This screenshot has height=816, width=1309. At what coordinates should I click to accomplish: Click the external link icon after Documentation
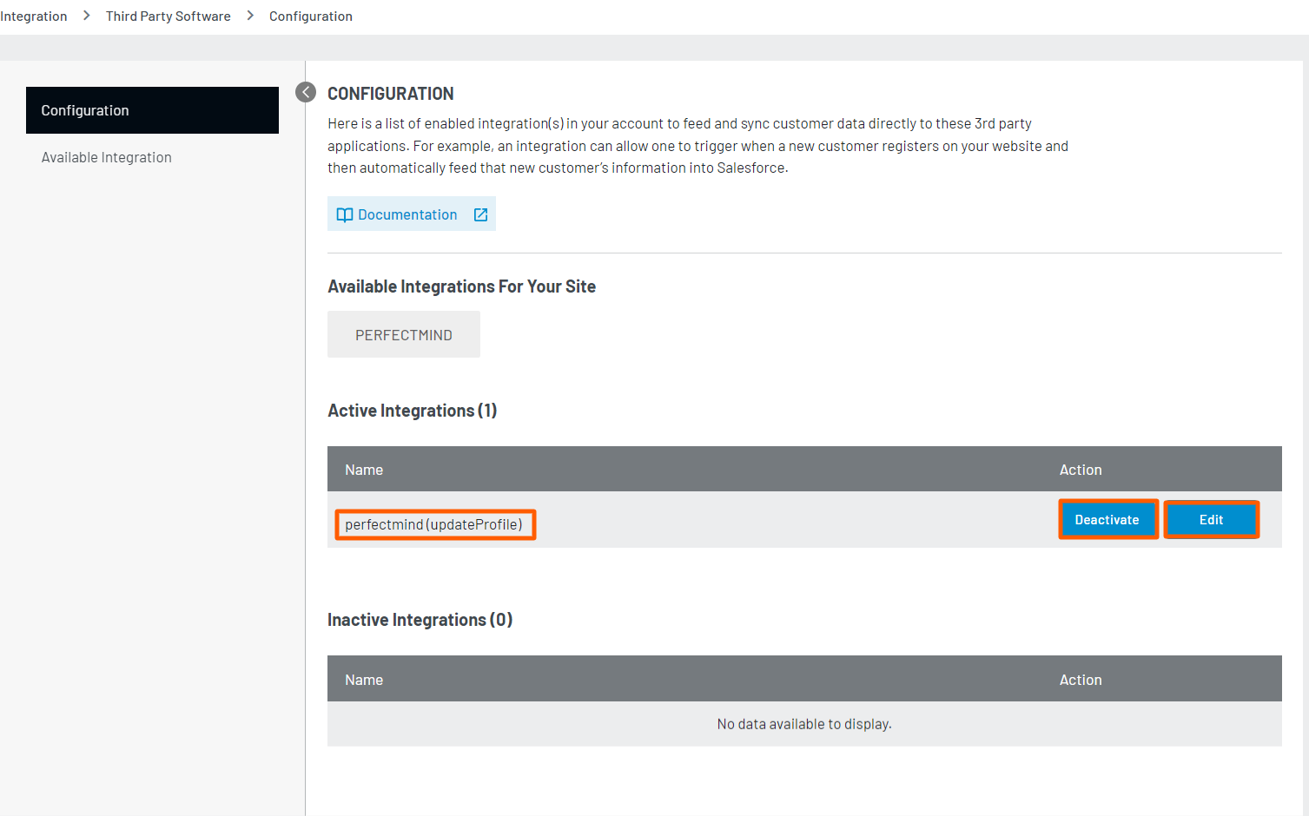(480, 215)
